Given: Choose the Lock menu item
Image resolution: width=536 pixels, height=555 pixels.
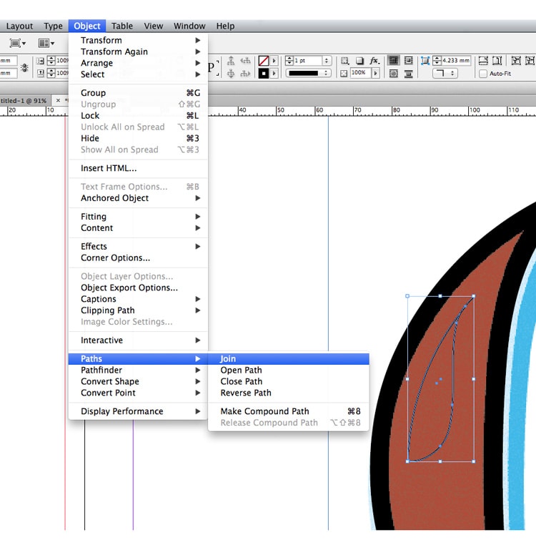Looking at the screenshot, I should click(138, 115).
